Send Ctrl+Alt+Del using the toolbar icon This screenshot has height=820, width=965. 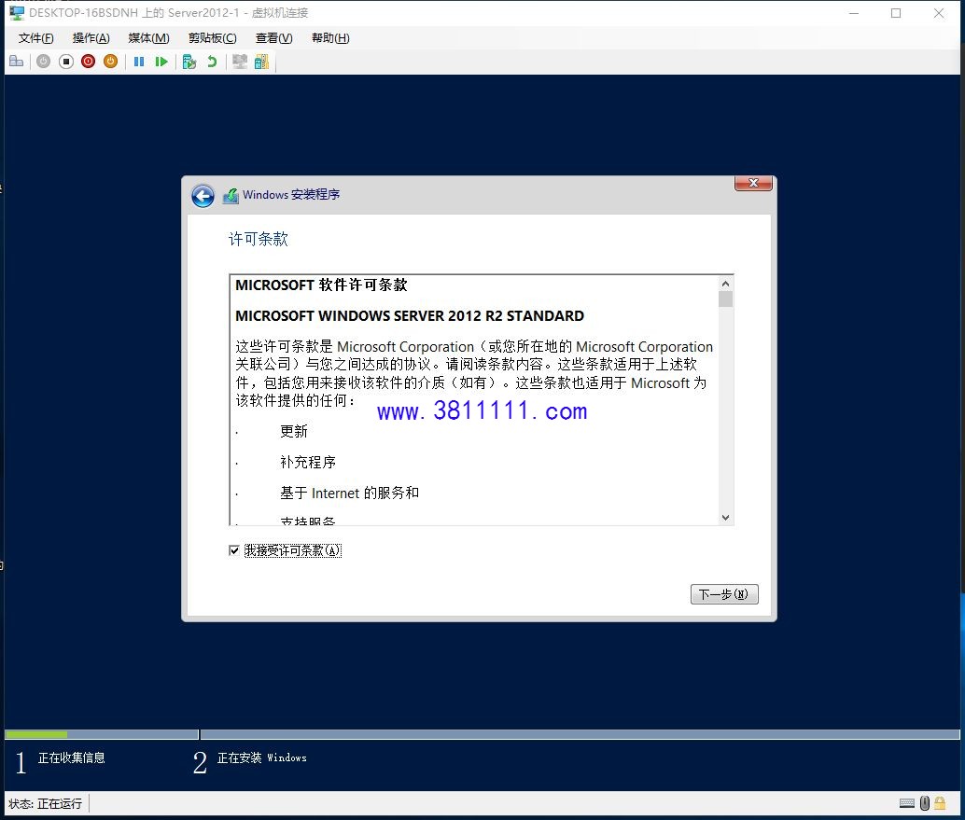click(x=17, y=62)
